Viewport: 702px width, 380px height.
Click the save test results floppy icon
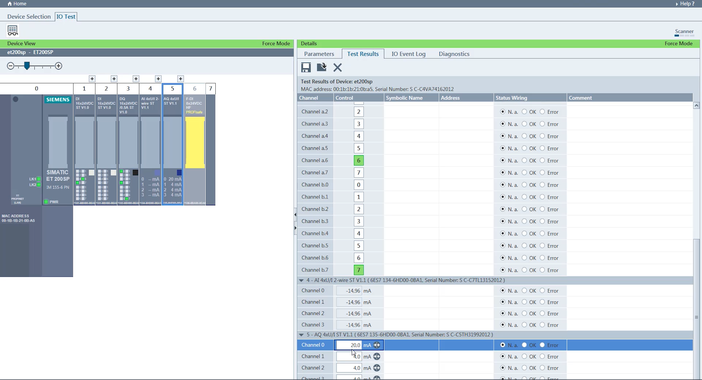[x=306, y=67]
